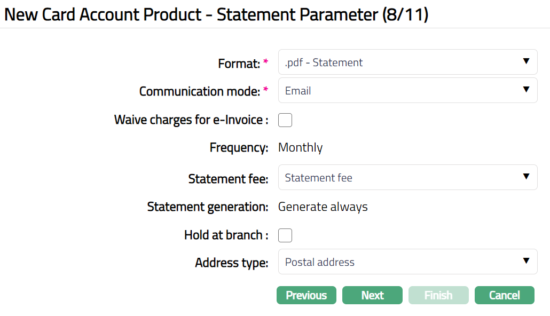Viewport: 550px width, 316px height.
Task: Expand the Address type dropdown showing Postal address
Action: [400, 262]
